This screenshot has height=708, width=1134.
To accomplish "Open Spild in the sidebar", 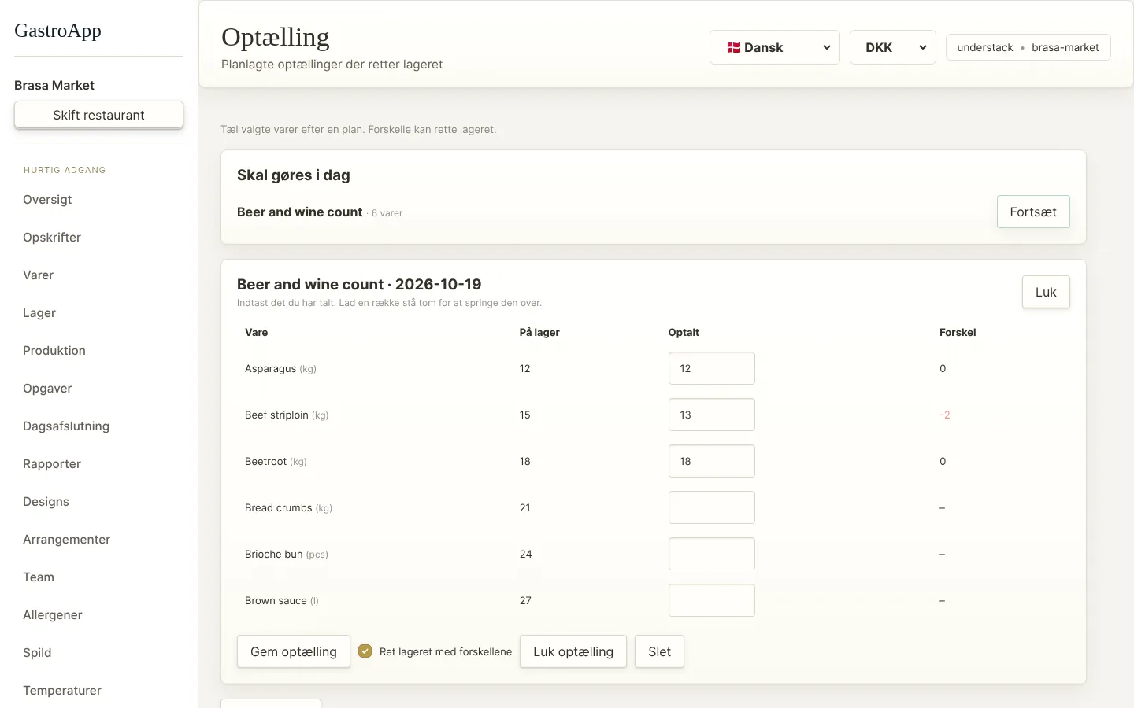I will (37, 653).
